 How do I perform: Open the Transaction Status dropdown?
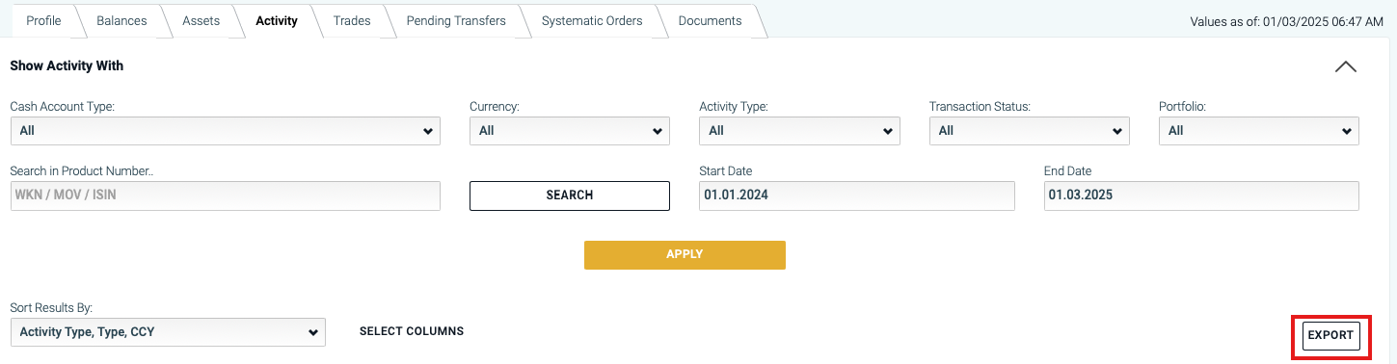(1029, 131)
